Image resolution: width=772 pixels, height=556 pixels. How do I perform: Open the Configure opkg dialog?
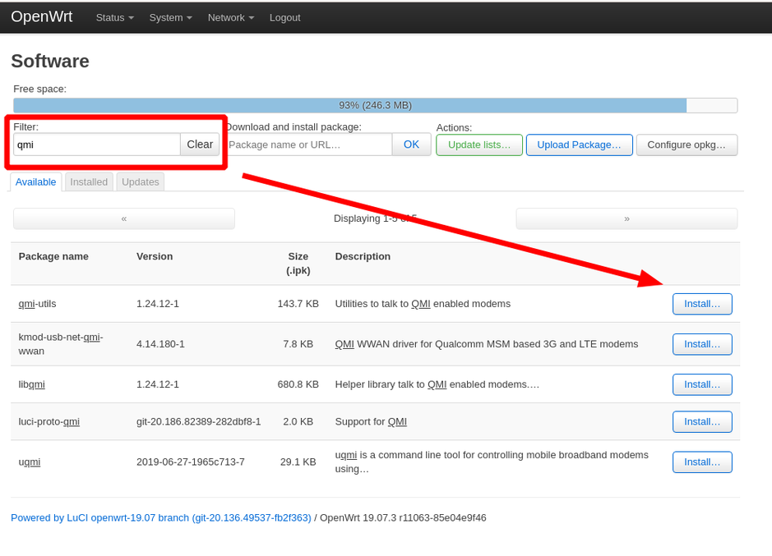[686, 145]
